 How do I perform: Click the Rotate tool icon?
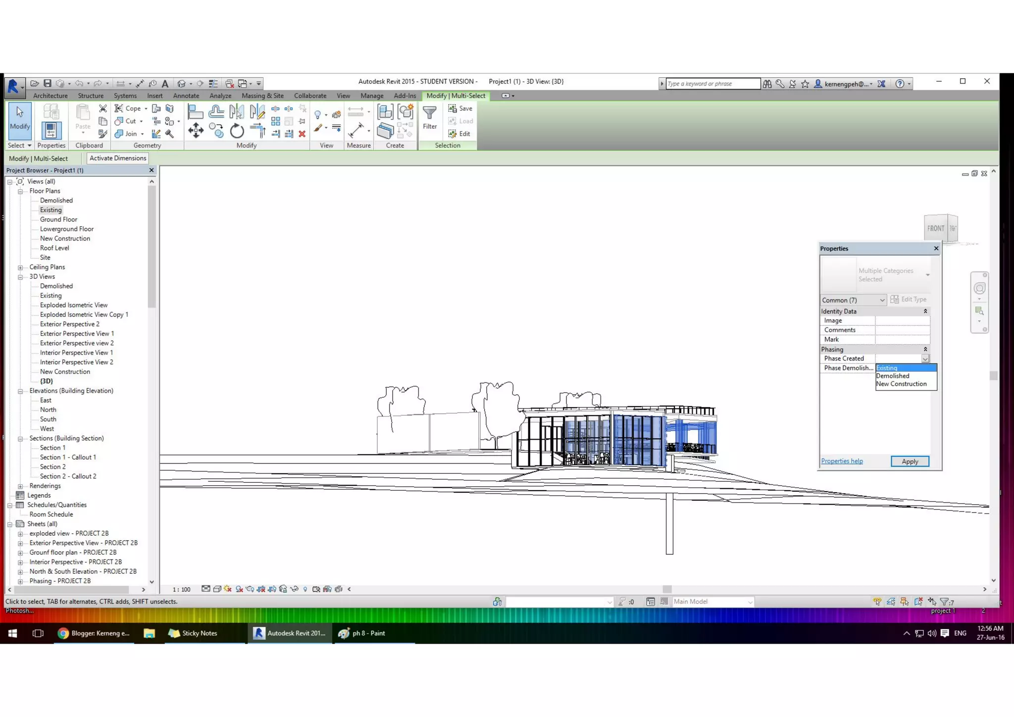click(x=237, y=131)
